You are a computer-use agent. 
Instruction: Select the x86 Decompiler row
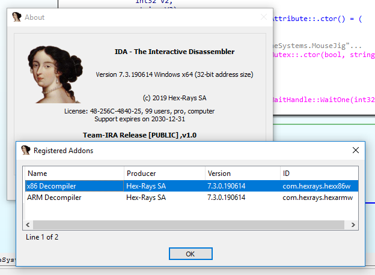(192, 186)
